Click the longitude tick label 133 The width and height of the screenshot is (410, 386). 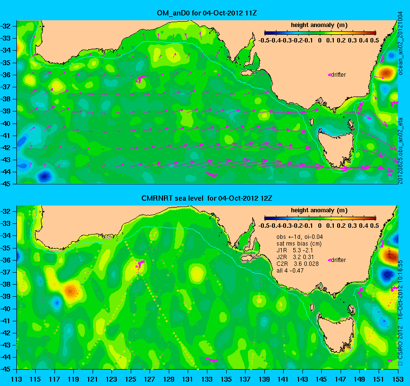click(207, 379)
